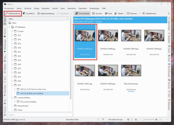Expand the 2012 folder

[12, 35]
